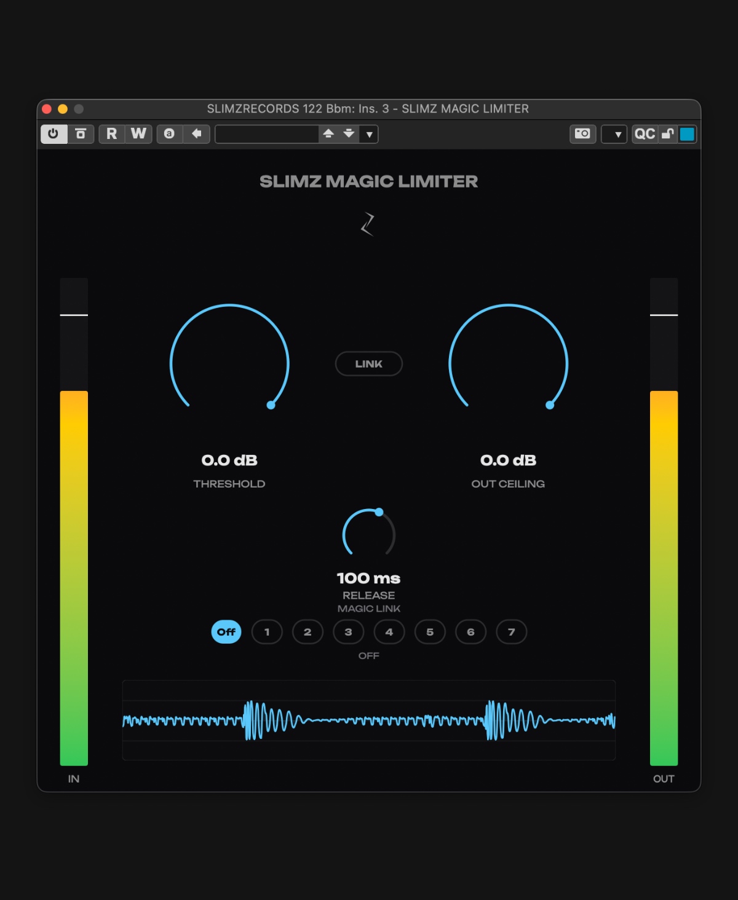This screenshot has height=900, width=738.
Task: Select Magic Link mode 5
Action: pyautogui.click(x=430, y=632)
